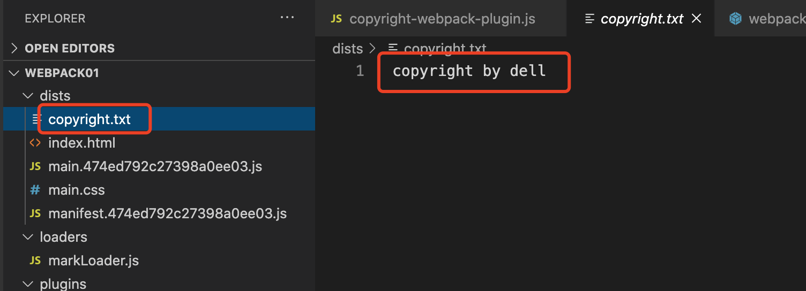This screenshot has width=806, height=291.
Task: Click text file icon beside copyright.txt in tree
Action: (x=36, y=119)
